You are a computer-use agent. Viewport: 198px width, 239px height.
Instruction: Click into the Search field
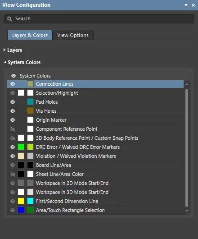point(99,19)
